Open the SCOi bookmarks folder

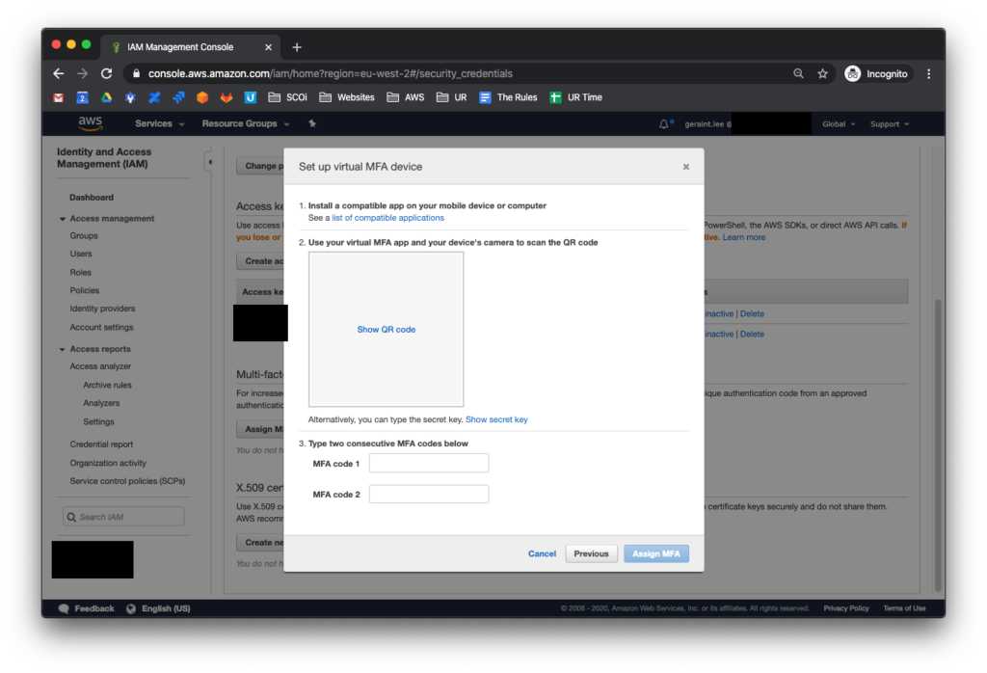pyautogui.click(x=287, y=97)
